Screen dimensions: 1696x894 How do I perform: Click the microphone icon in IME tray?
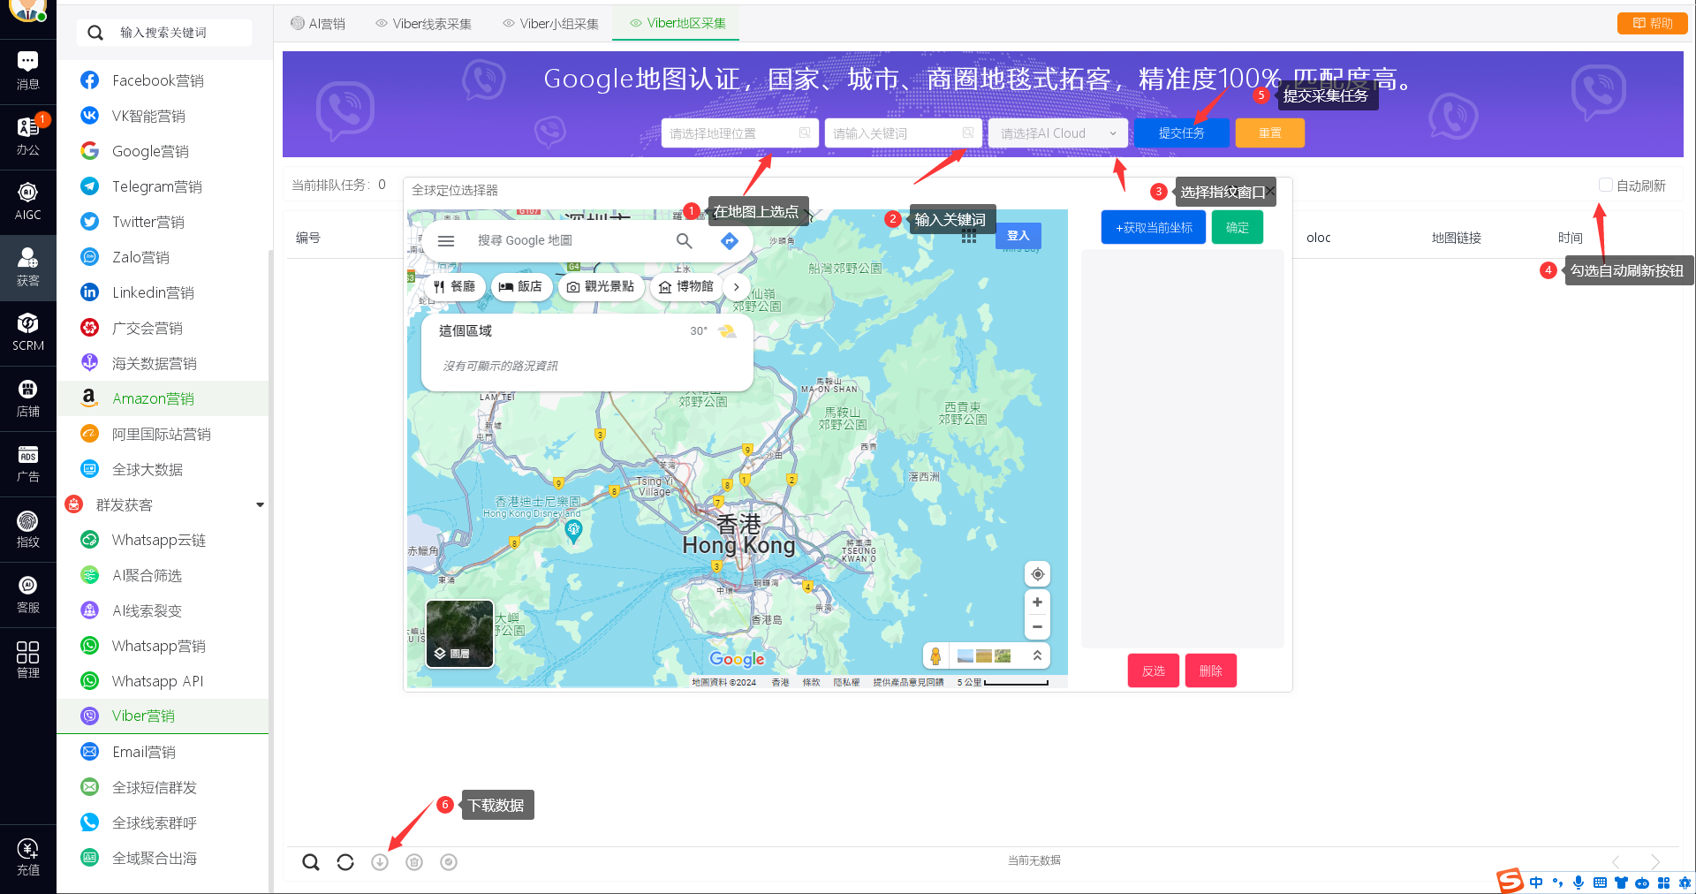point(1579,883)
